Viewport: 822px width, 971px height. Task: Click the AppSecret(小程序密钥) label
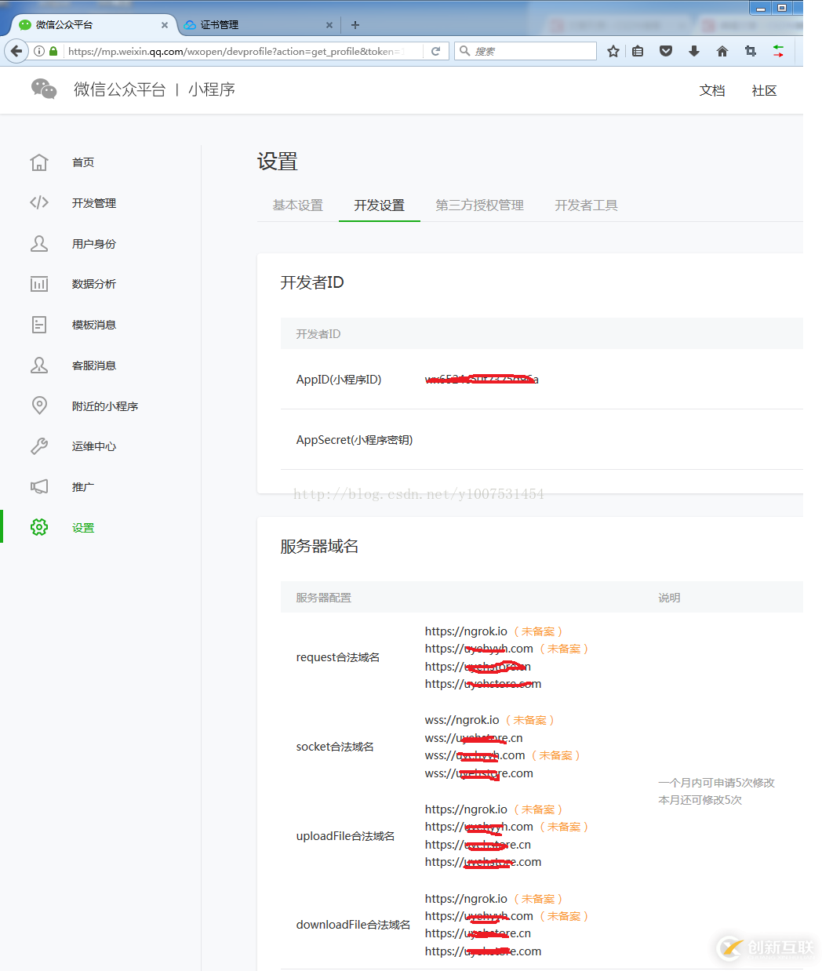[355, 440]
